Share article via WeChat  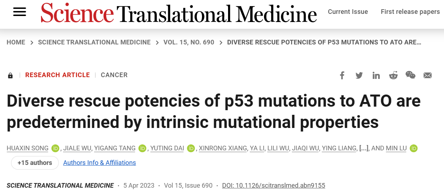411,75
